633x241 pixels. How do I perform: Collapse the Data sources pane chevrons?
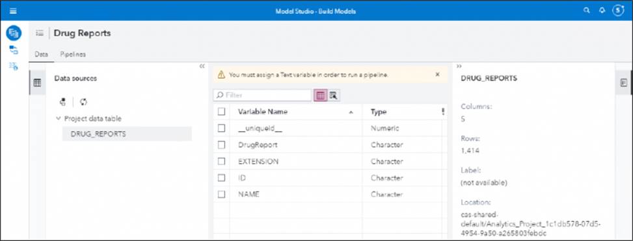click(202, 66)
